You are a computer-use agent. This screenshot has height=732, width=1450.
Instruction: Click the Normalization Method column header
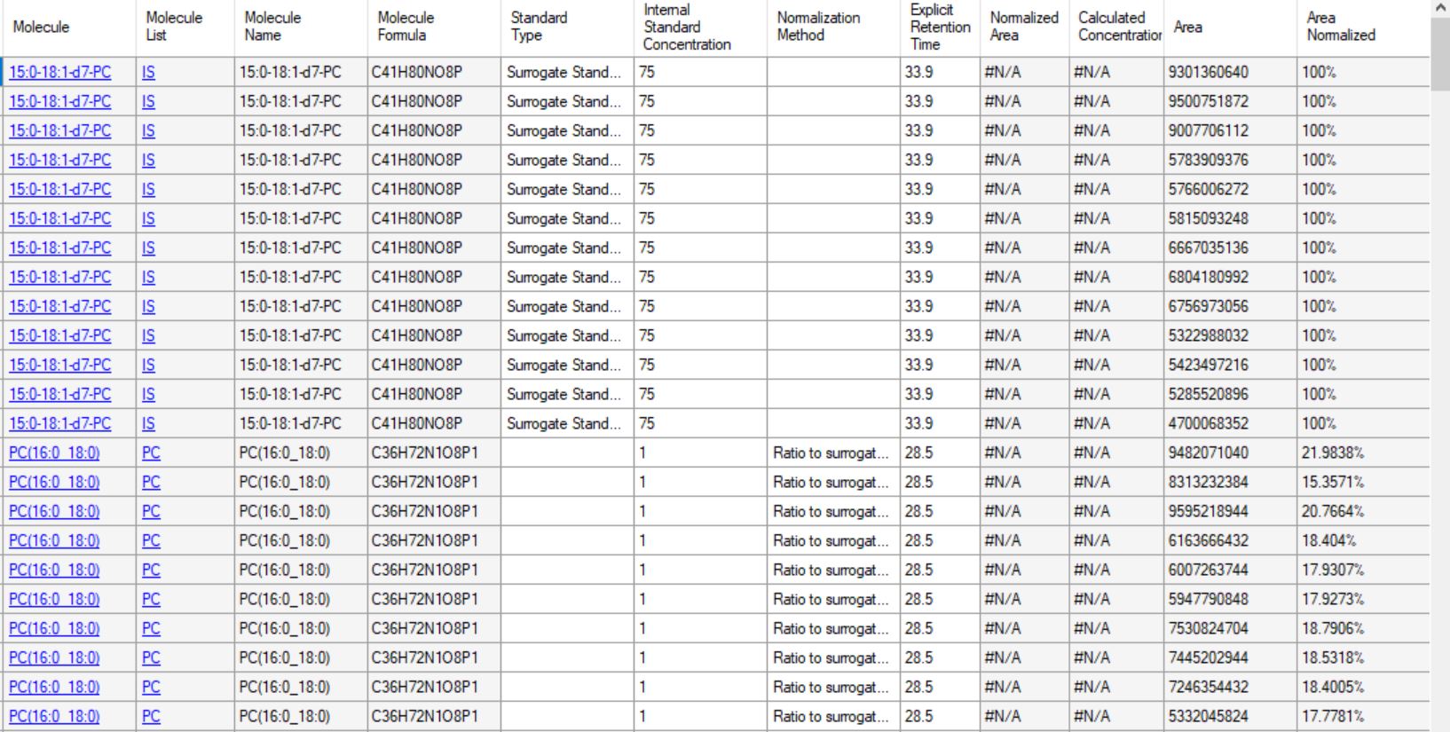(818, 27)
